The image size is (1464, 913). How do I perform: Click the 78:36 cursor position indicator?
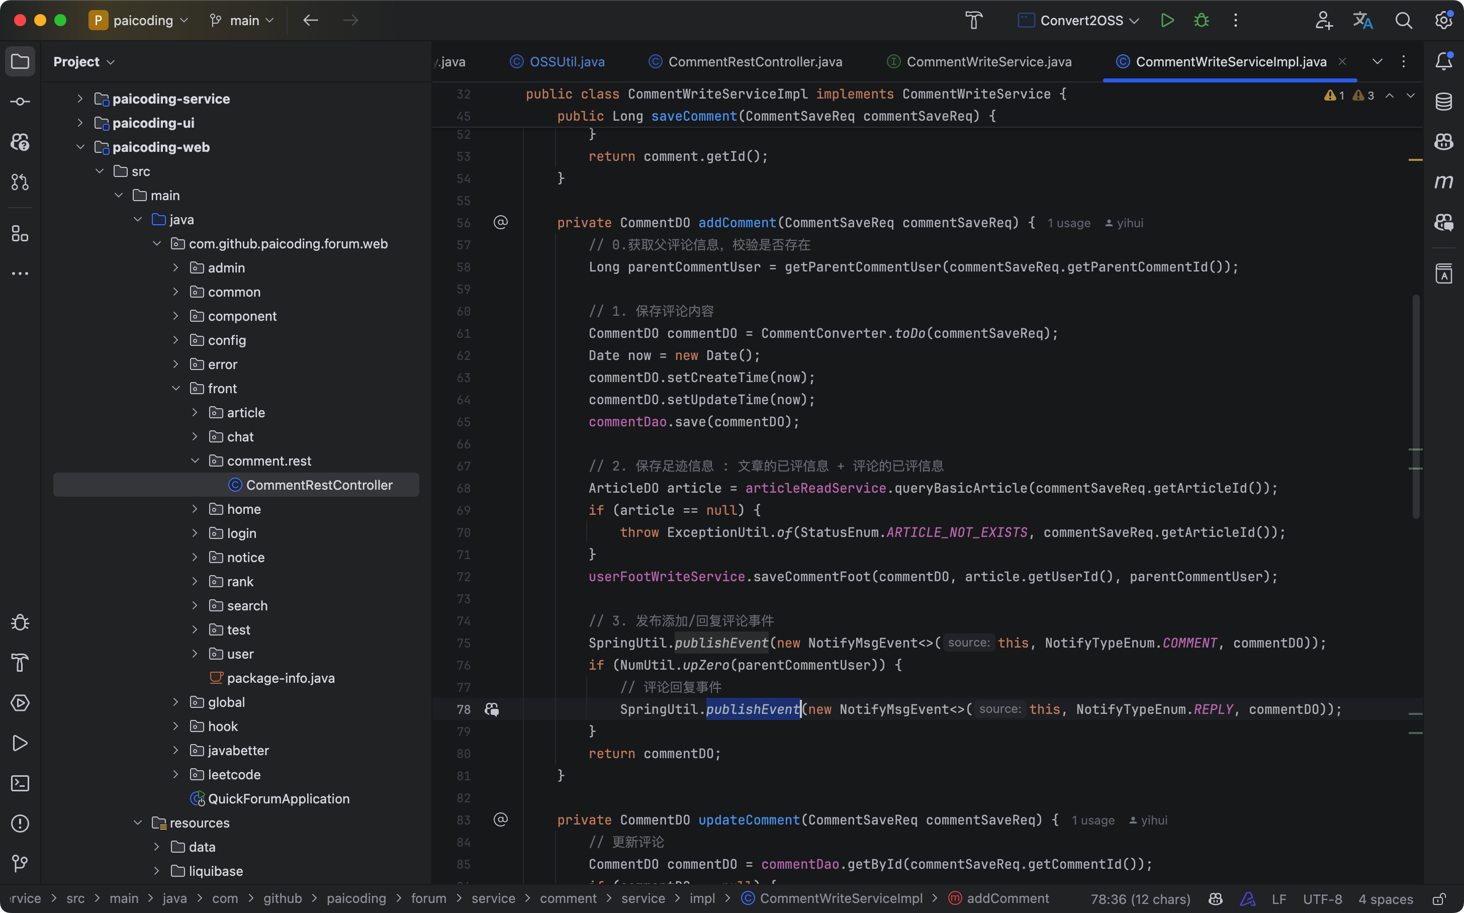tap(1140, 899)
